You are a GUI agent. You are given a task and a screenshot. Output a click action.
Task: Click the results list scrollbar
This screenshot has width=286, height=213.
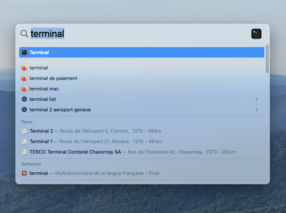[x=267, y=59]
